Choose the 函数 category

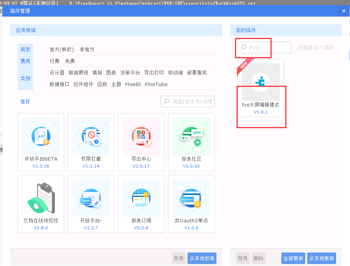(x=102, y=84)
